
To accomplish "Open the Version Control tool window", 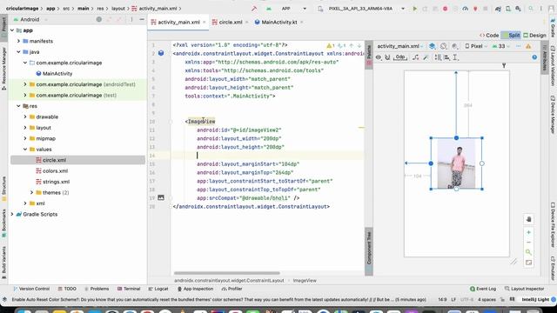I will (x=31, y=289).
